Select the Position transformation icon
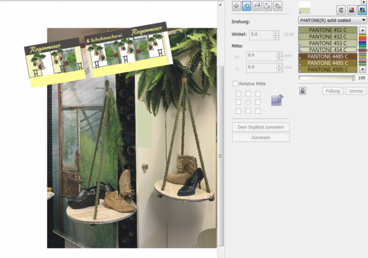Image resolution: width=368 pixels, height=258 pixels. pos(236,6)
